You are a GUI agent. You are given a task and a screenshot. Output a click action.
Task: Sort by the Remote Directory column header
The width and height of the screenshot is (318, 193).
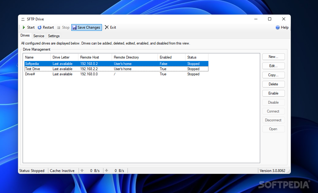135,57
